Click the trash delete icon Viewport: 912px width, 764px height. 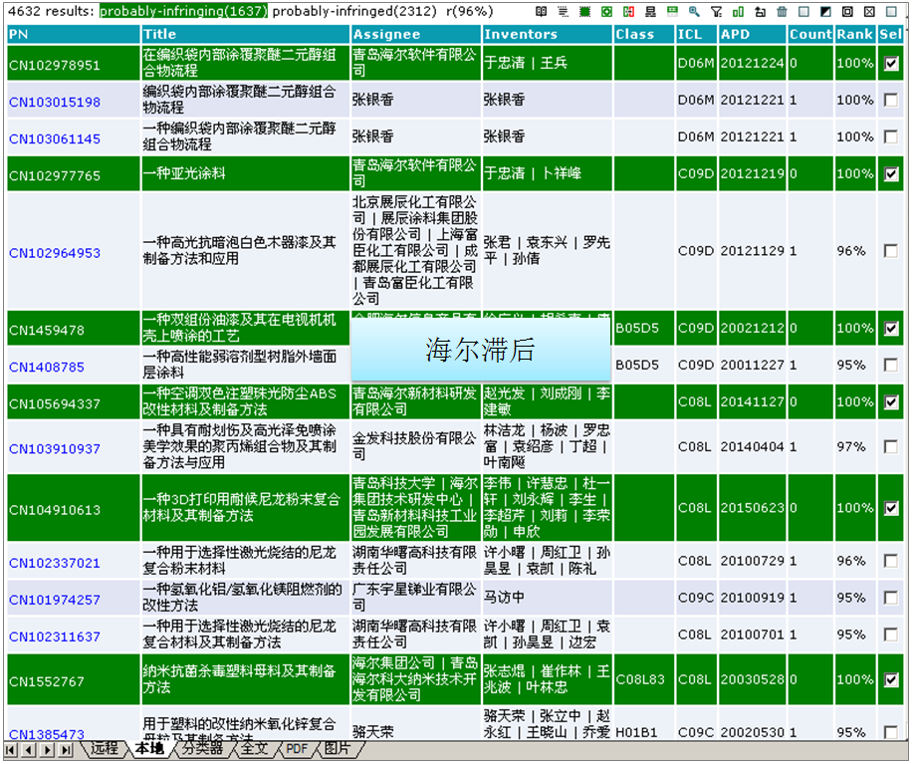[x=782, y=12]
